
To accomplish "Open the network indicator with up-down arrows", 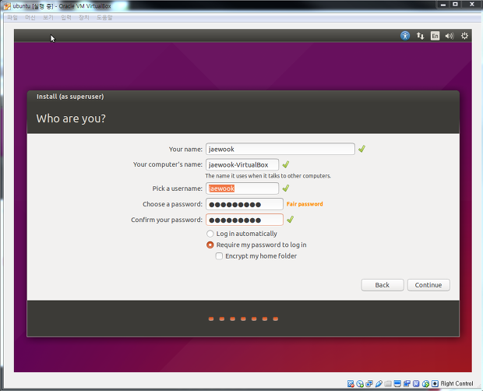I will pos(420,36).
